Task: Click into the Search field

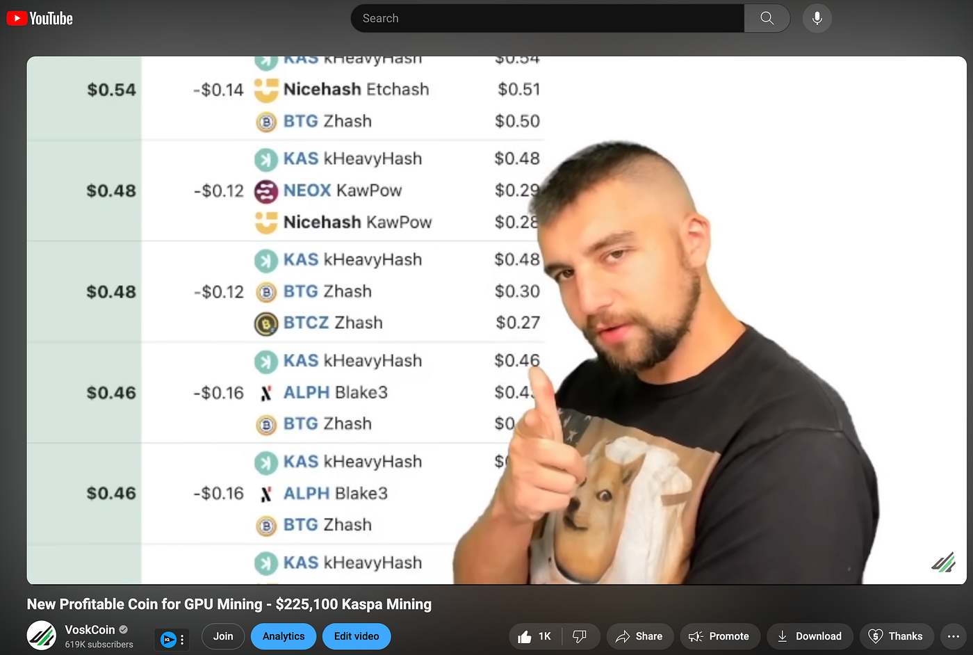Action: 548,18
